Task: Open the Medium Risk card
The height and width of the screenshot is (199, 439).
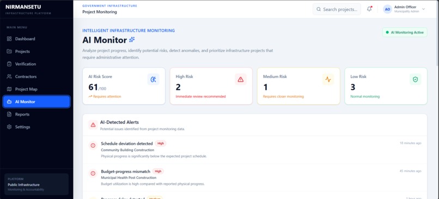Action: (x=298, y=86)
